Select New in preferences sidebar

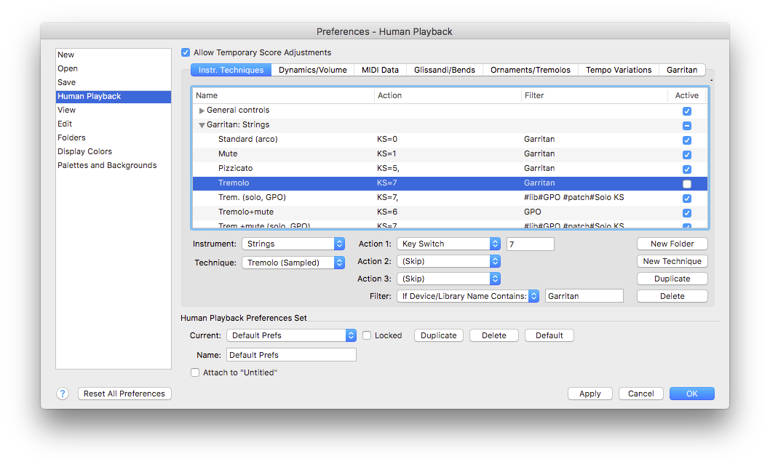pos(114,55)
